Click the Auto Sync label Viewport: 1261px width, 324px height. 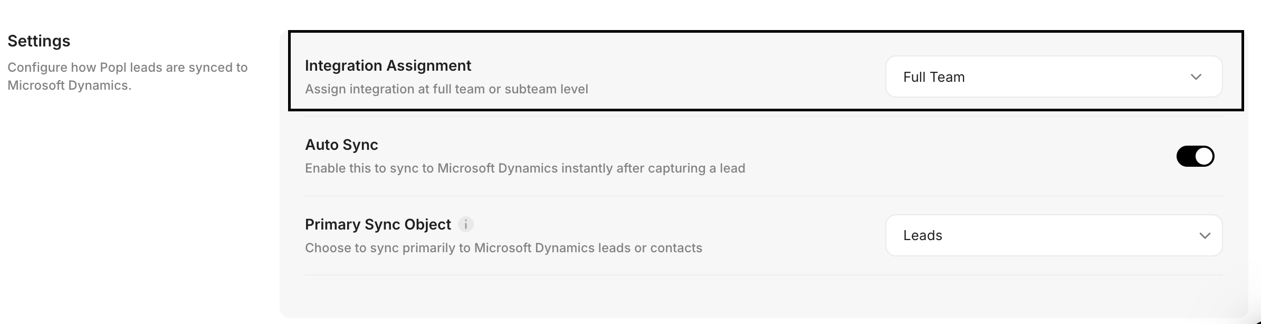[x=341, y=145]
